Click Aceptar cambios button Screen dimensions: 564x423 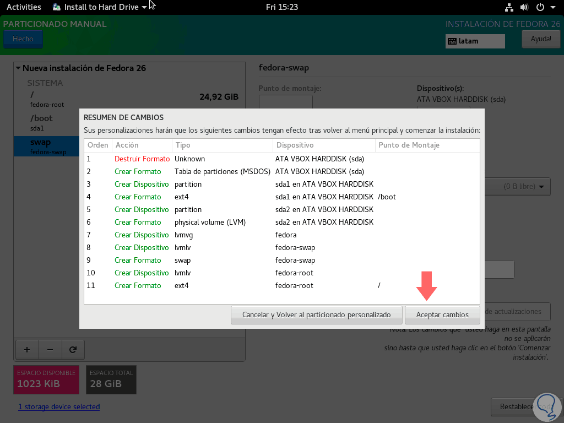(442, 314)
